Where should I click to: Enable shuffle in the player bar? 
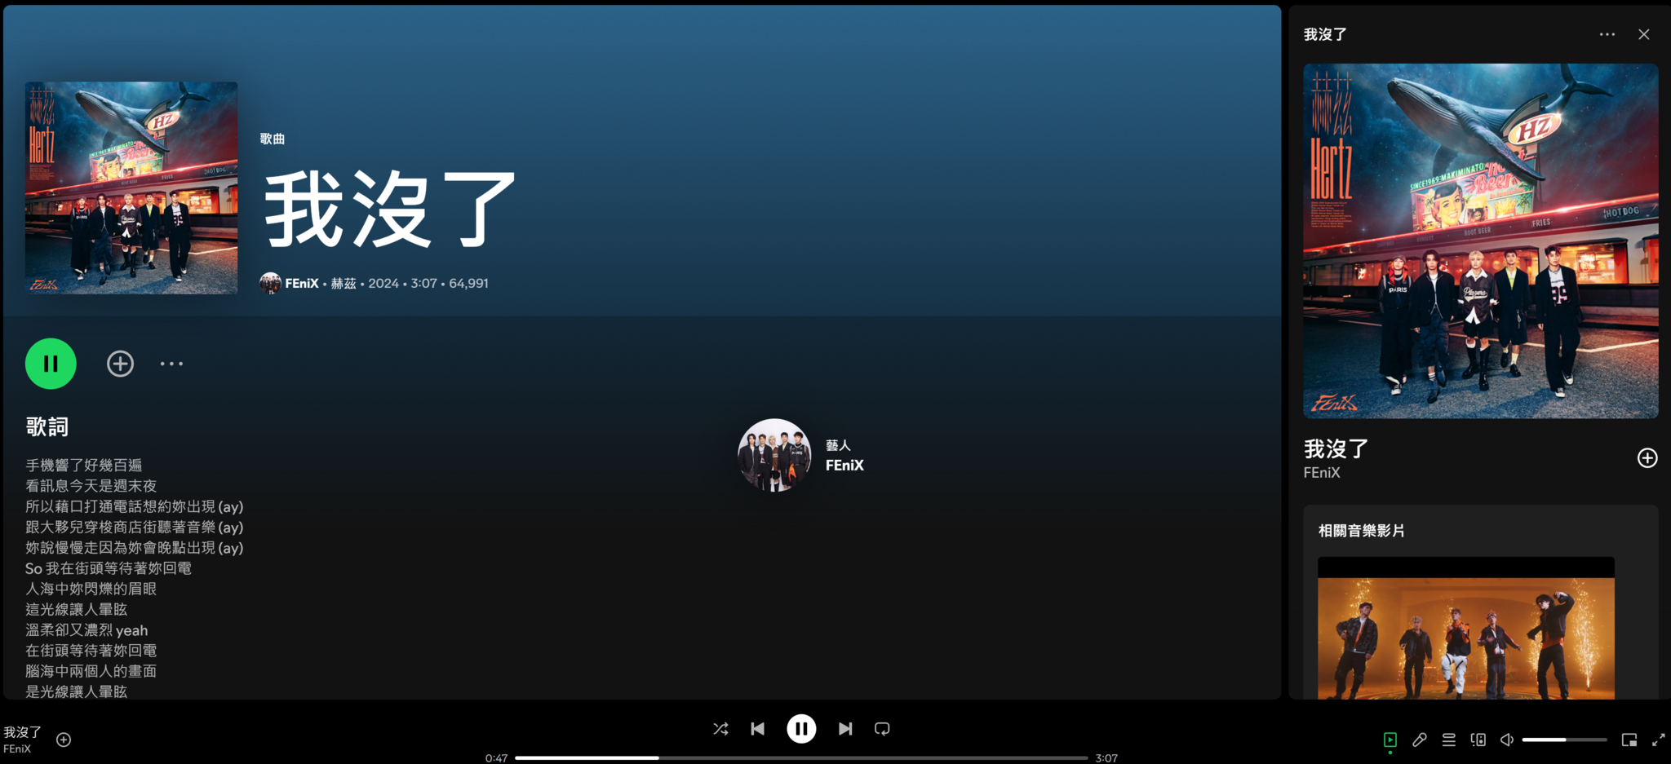coord(720,729)
